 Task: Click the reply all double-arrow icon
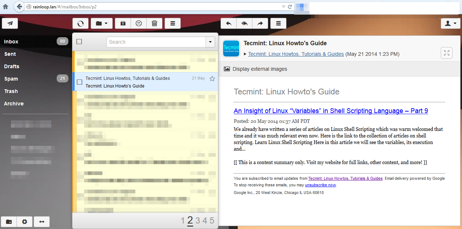244,23
